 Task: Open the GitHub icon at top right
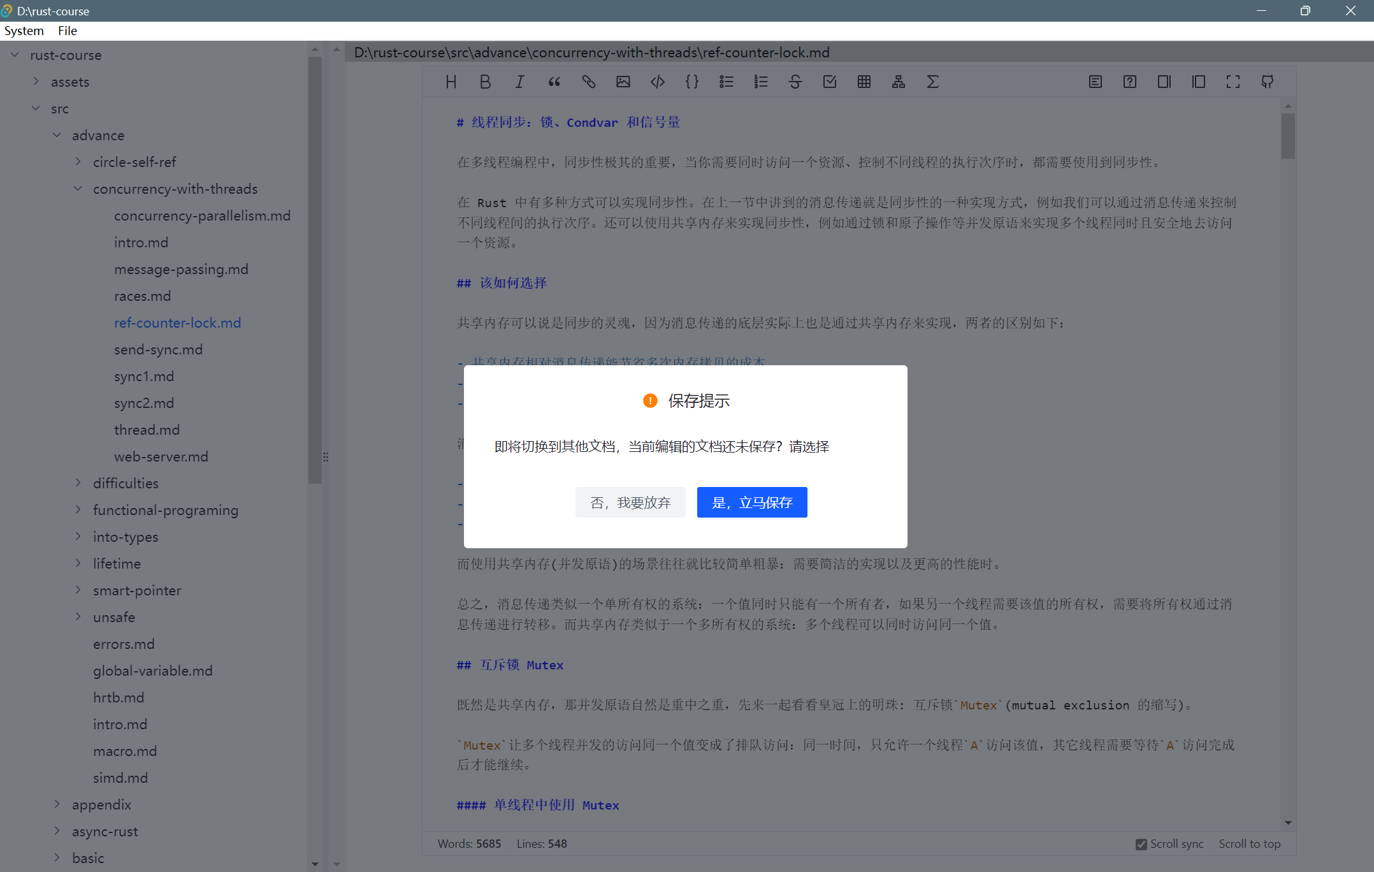coord(1267,82)
